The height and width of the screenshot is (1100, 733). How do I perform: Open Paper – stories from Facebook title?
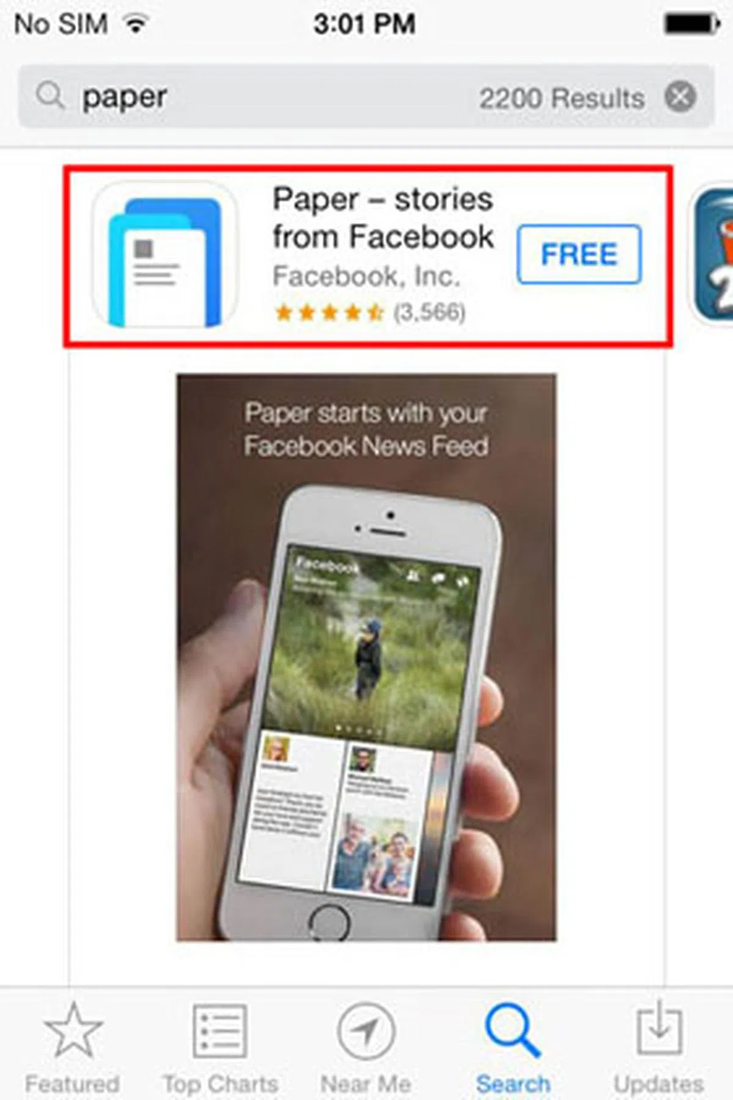pyautogui.click(x=383, y=217)
